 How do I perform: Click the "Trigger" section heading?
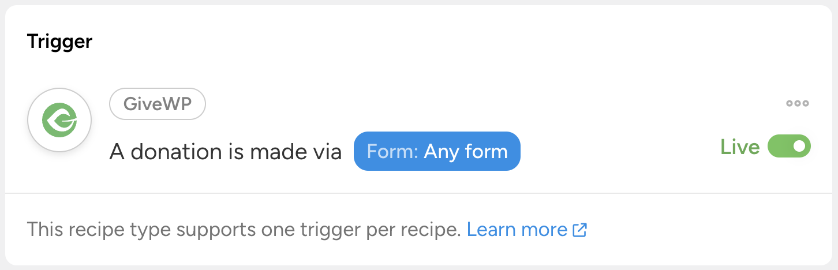point(59,42)
